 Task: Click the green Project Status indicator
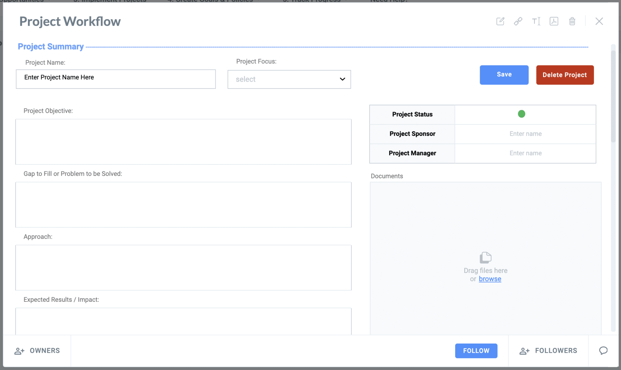tap(521, 114)
